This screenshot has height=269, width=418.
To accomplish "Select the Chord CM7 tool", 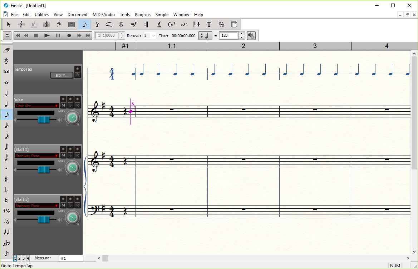I will click(x=171, y=25).
